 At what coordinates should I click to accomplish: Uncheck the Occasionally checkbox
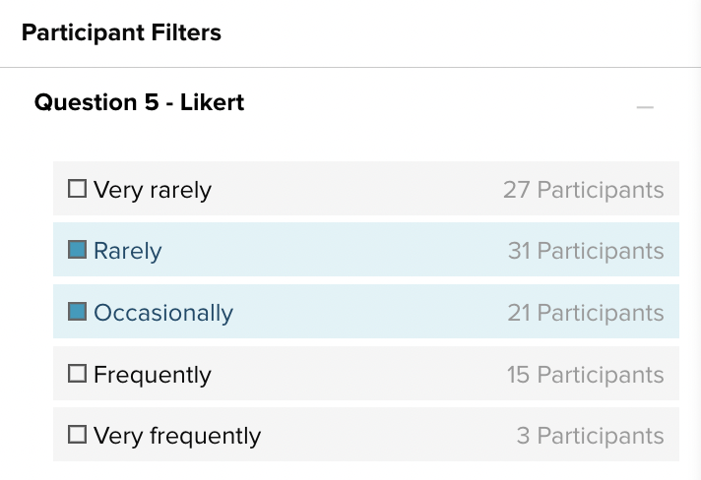pos(77,313)
